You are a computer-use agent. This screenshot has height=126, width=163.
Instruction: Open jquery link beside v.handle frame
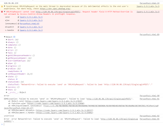point(31,30)
